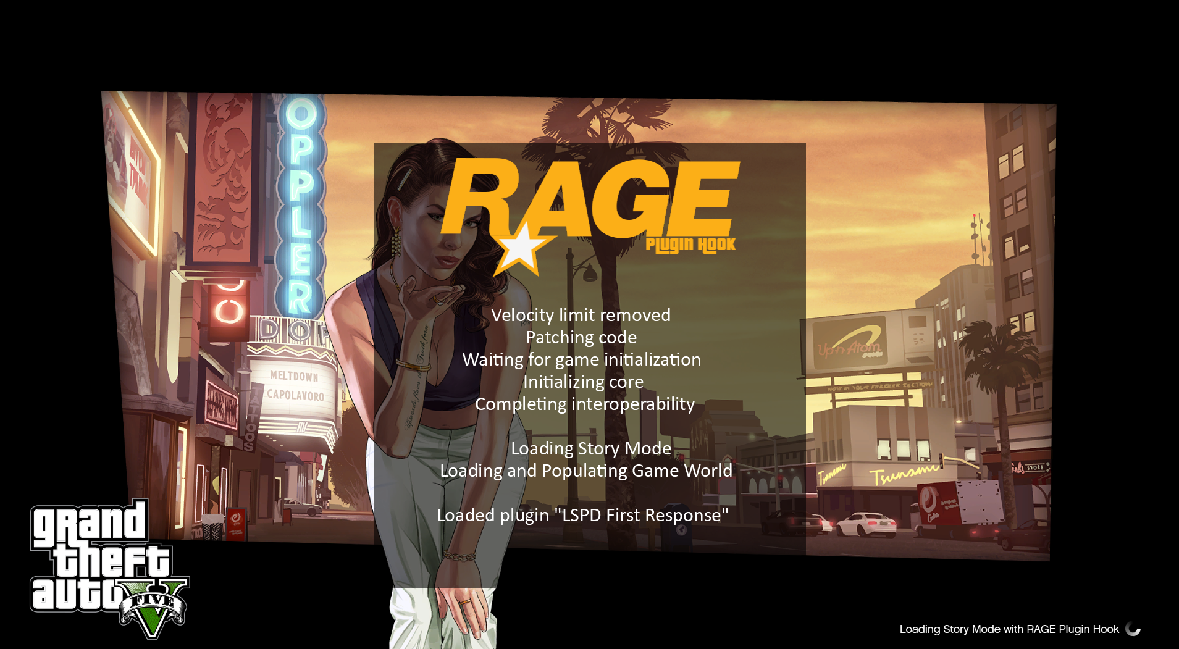Click the RAGE Plugin Hook logo
The height and width of the screenshot is (649, 1179).
pyautogui.click(x=590, y=216)
